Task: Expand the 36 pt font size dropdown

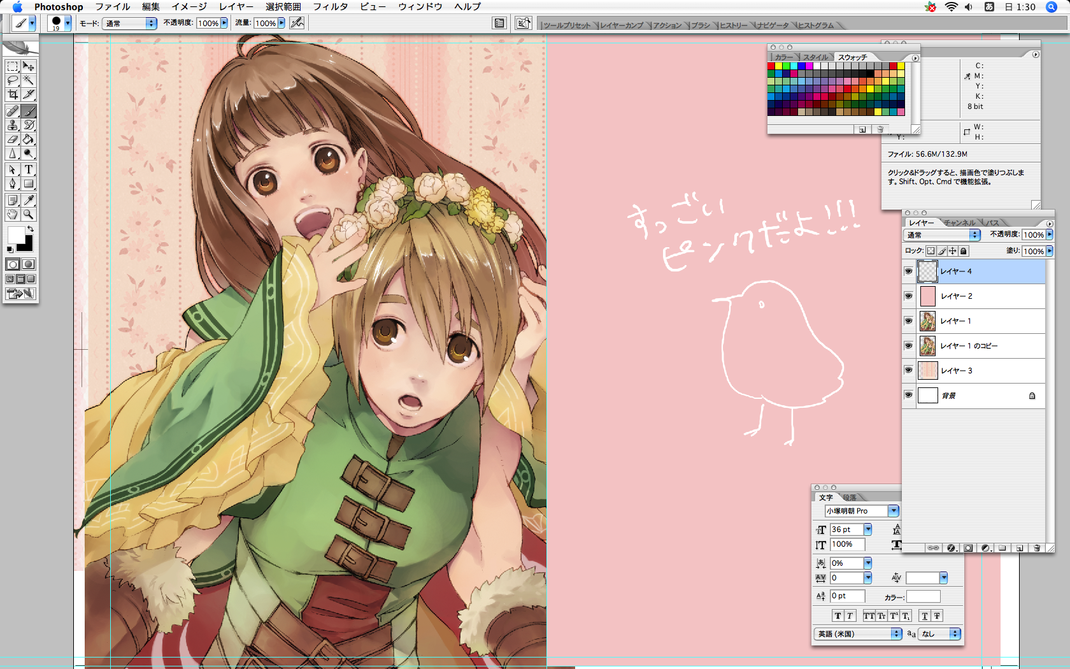Action: pyautogui.click(x=867, y=529)
